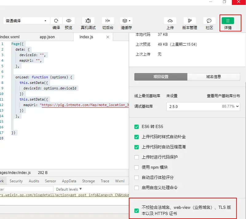Click the 未设置 minimum library value
Viewport: 246px width, 219px height.
click(172, 96)
